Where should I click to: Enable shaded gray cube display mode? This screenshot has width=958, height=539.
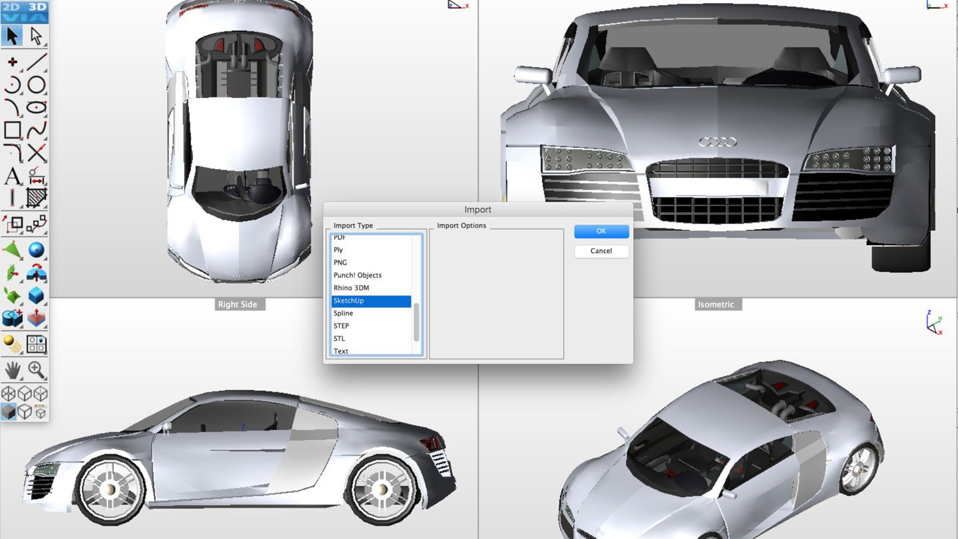click(8, 412)
